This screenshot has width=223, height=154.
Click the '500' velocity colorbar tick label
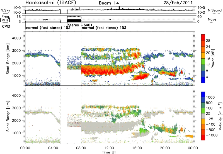click(209, 103)
